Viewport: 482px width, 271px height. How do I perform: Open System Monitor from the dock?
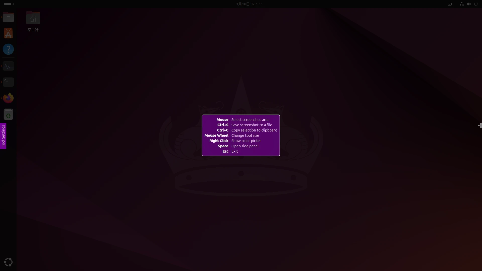[x=8, y=66]
